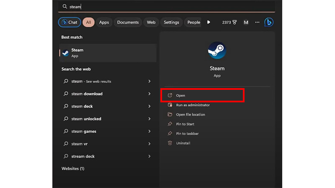The height and width of the screenshot is (188, 335).
Task: Click the Open action icon
Action: [x=170, y=95]
